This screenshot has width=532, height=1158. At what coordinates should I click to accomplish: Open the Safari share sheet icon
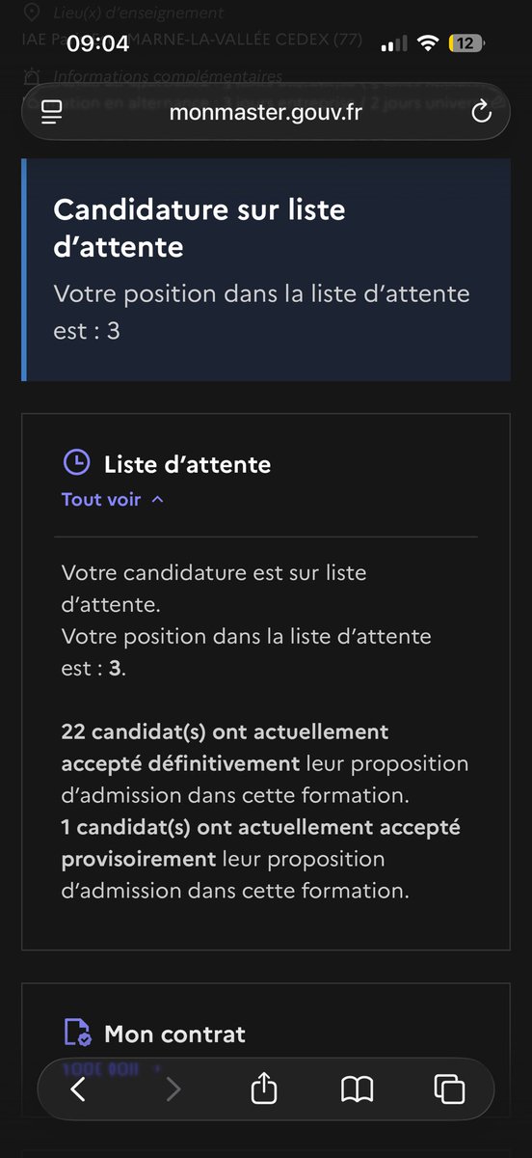(x=264, y=1089)
